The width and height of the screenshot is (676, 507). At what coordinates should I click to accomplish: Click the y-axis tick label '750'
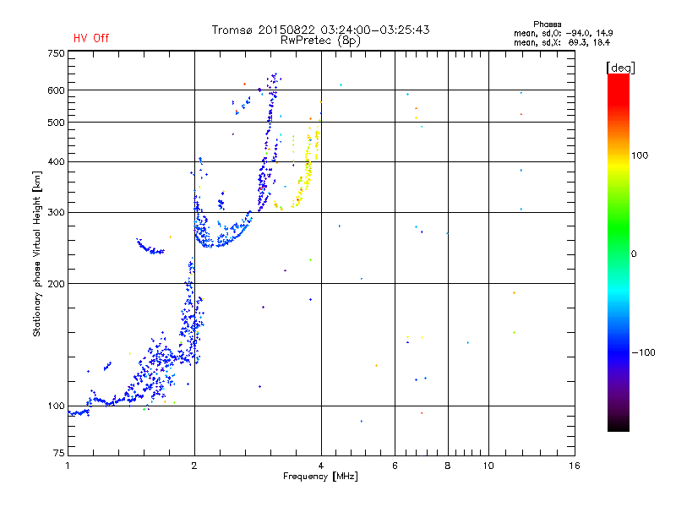coord(56,53)
